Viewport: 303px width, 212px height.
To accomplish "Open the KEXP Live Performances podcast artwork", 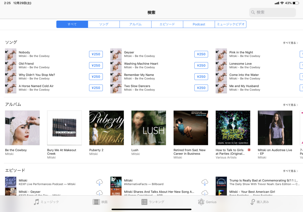I will coord(11,182).
